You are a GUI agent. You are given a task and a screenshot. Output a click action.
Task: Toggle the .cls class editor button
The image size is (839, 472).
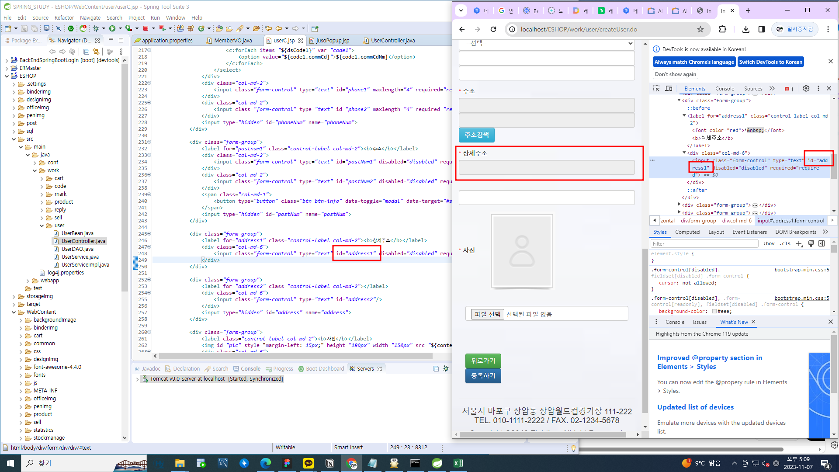click(785, 244)
